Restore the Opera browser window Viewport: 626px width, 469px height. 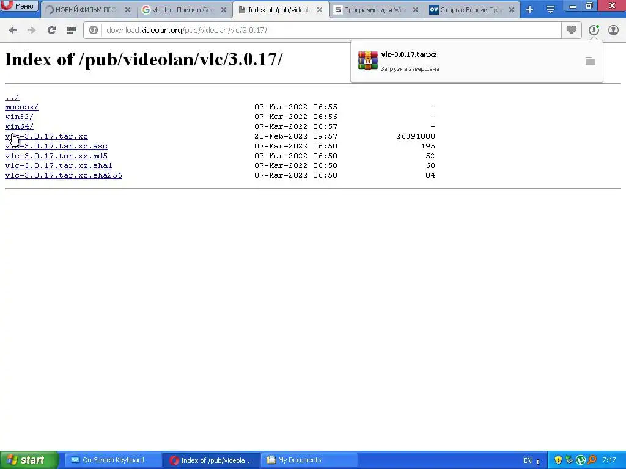(589, 5)
